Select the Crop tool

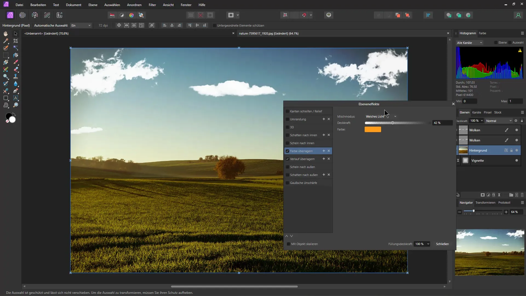(x=16, y=41)
